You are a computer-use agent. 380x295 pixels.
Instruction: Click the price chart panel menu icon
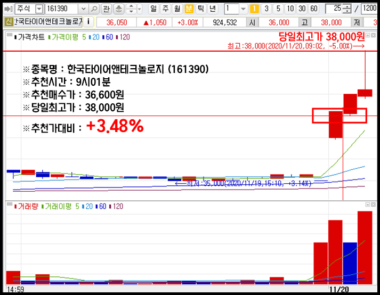pyautogui.click(x=10, y=35)
